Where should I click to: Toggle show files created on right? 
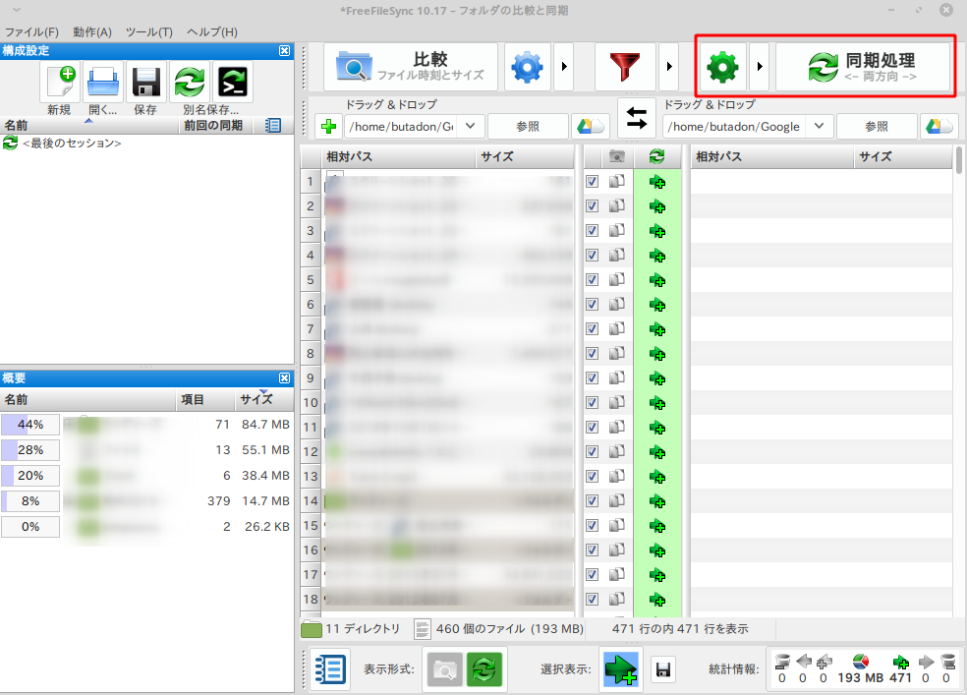pyautogui.click(x=621, y=669)
